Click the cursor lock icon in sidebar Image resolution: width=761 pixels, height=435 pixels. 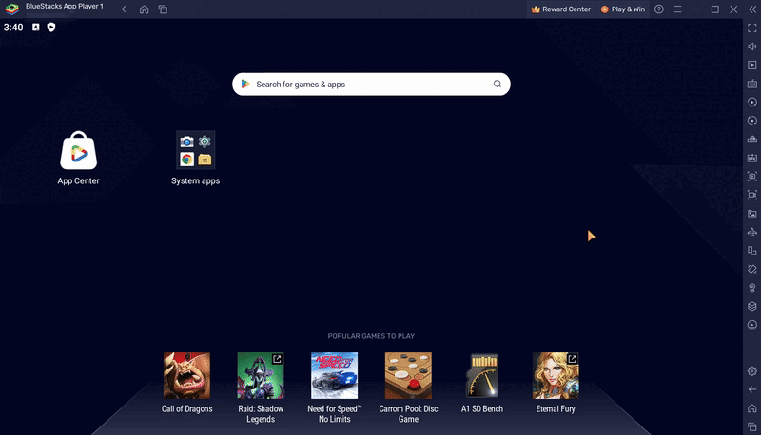752,65
